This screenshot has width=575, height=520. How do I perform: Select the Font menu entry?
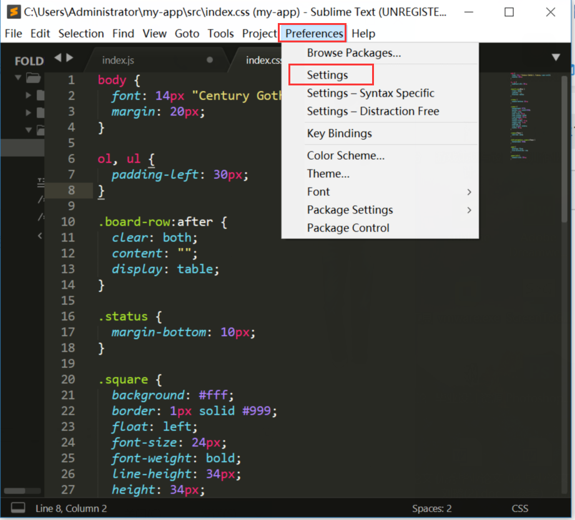pos(380,192)
